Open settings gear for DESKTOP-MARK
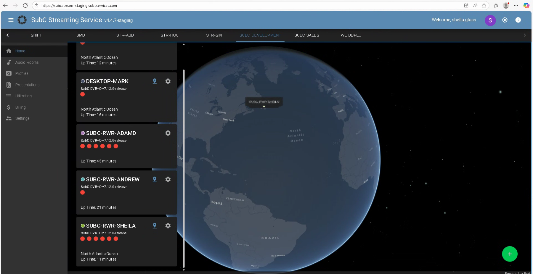Image resolution: width=533 pixels, height=274 pixels. [168, 81]
